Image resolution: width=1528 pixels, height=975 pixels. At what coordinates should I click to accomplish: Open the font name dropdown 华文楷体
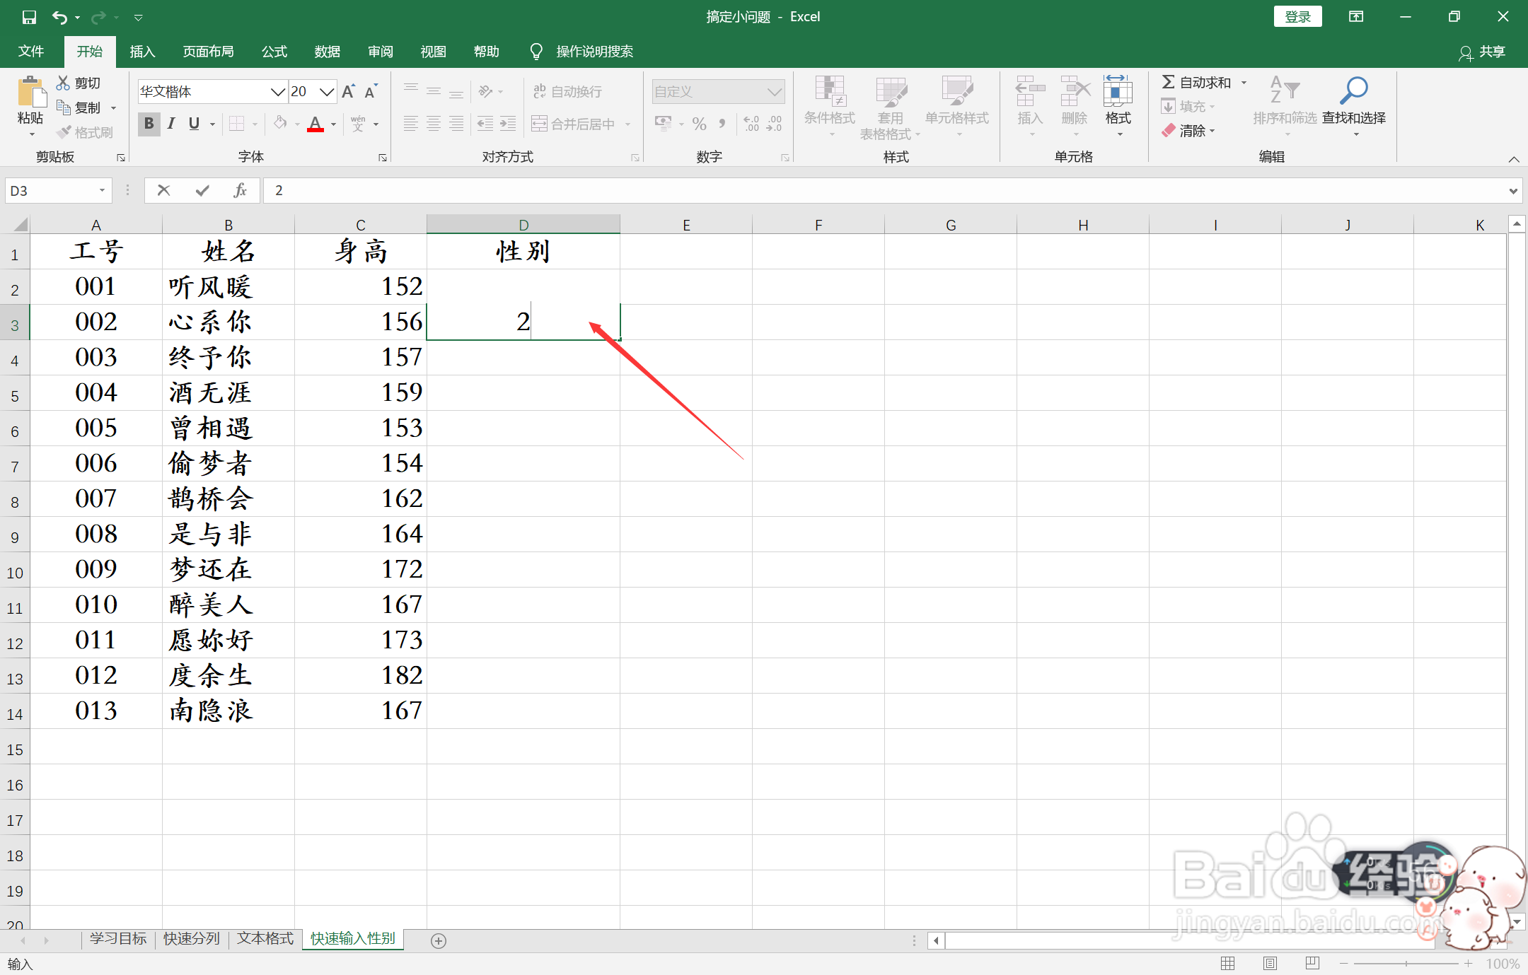pos(277,91)
